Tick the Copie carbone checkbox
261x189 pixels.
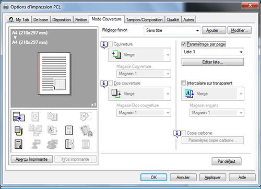click(184, 133)
